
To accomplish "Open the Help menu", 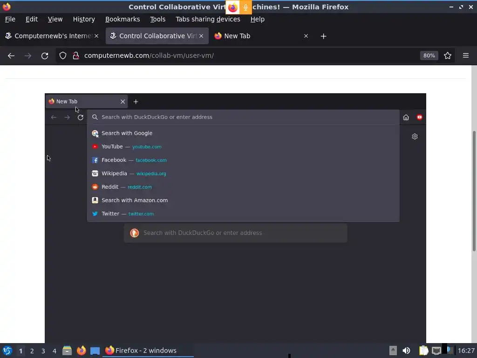I will click(257, 19).
